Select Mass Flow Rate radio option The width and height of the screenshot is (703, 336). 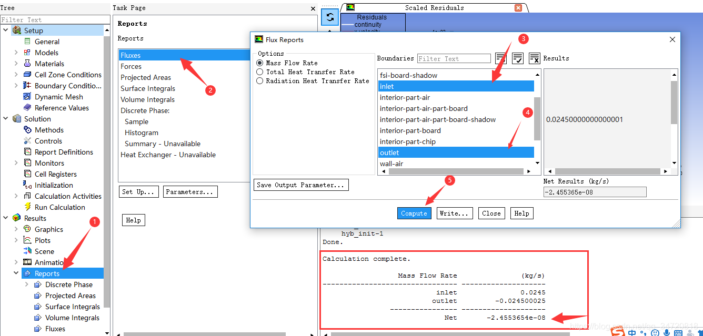click(x=259, y=63)
